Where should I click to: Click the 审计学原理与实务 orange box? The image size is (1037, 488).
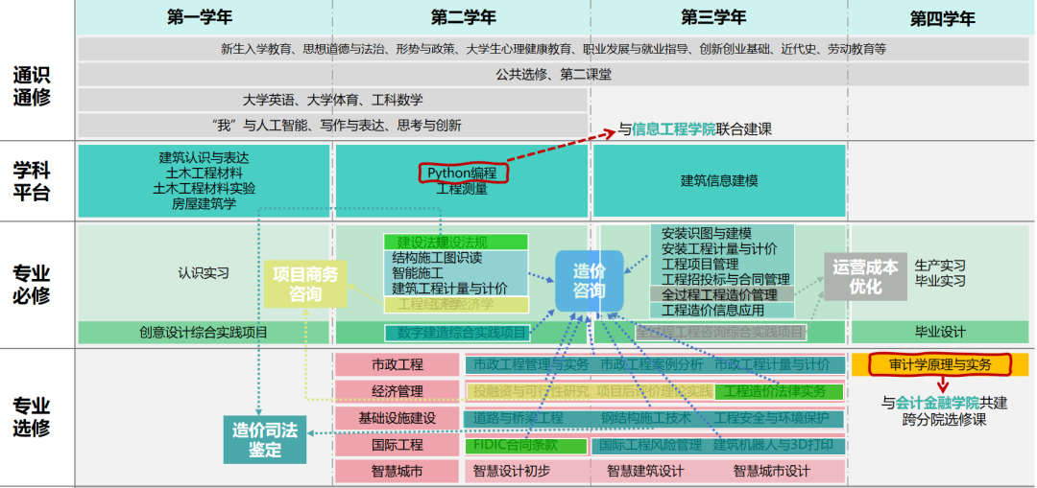940,364
